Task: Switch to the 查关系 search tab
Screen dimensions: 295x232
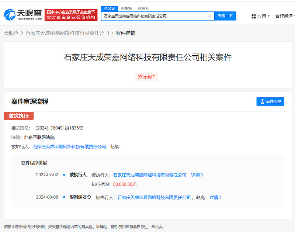Action: tap(143, 8)
